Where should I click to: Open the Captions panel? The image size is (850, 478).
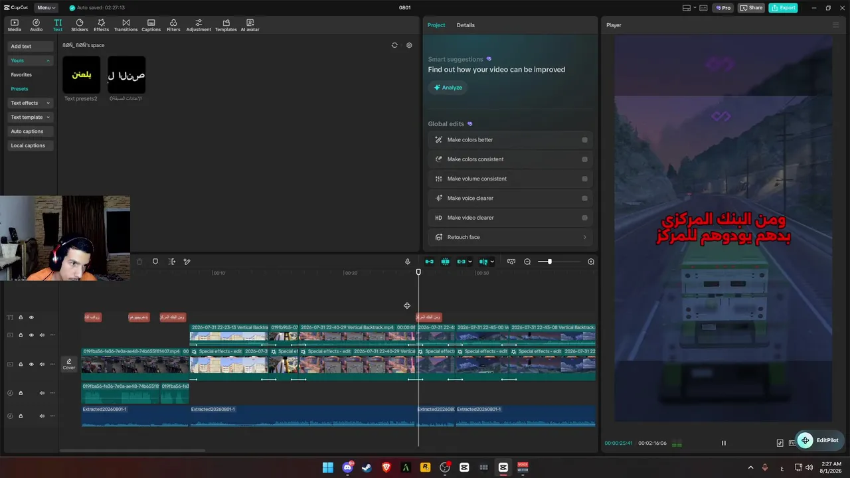pos(151,25)
